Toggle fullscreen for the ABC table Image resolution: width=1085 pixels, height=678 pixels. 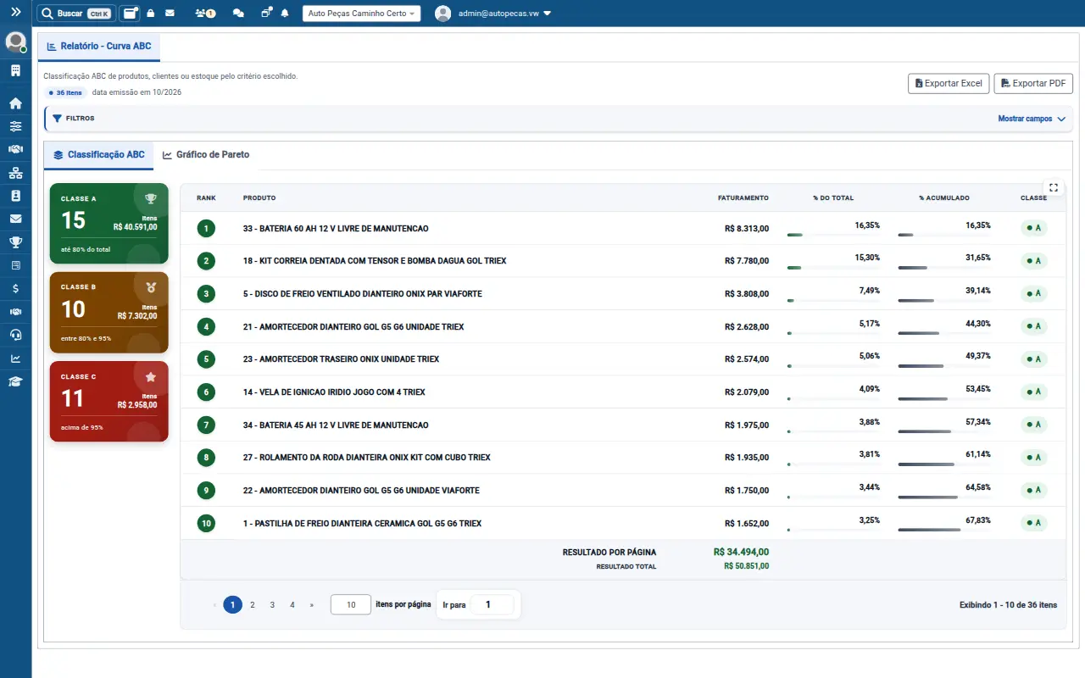1054,187
